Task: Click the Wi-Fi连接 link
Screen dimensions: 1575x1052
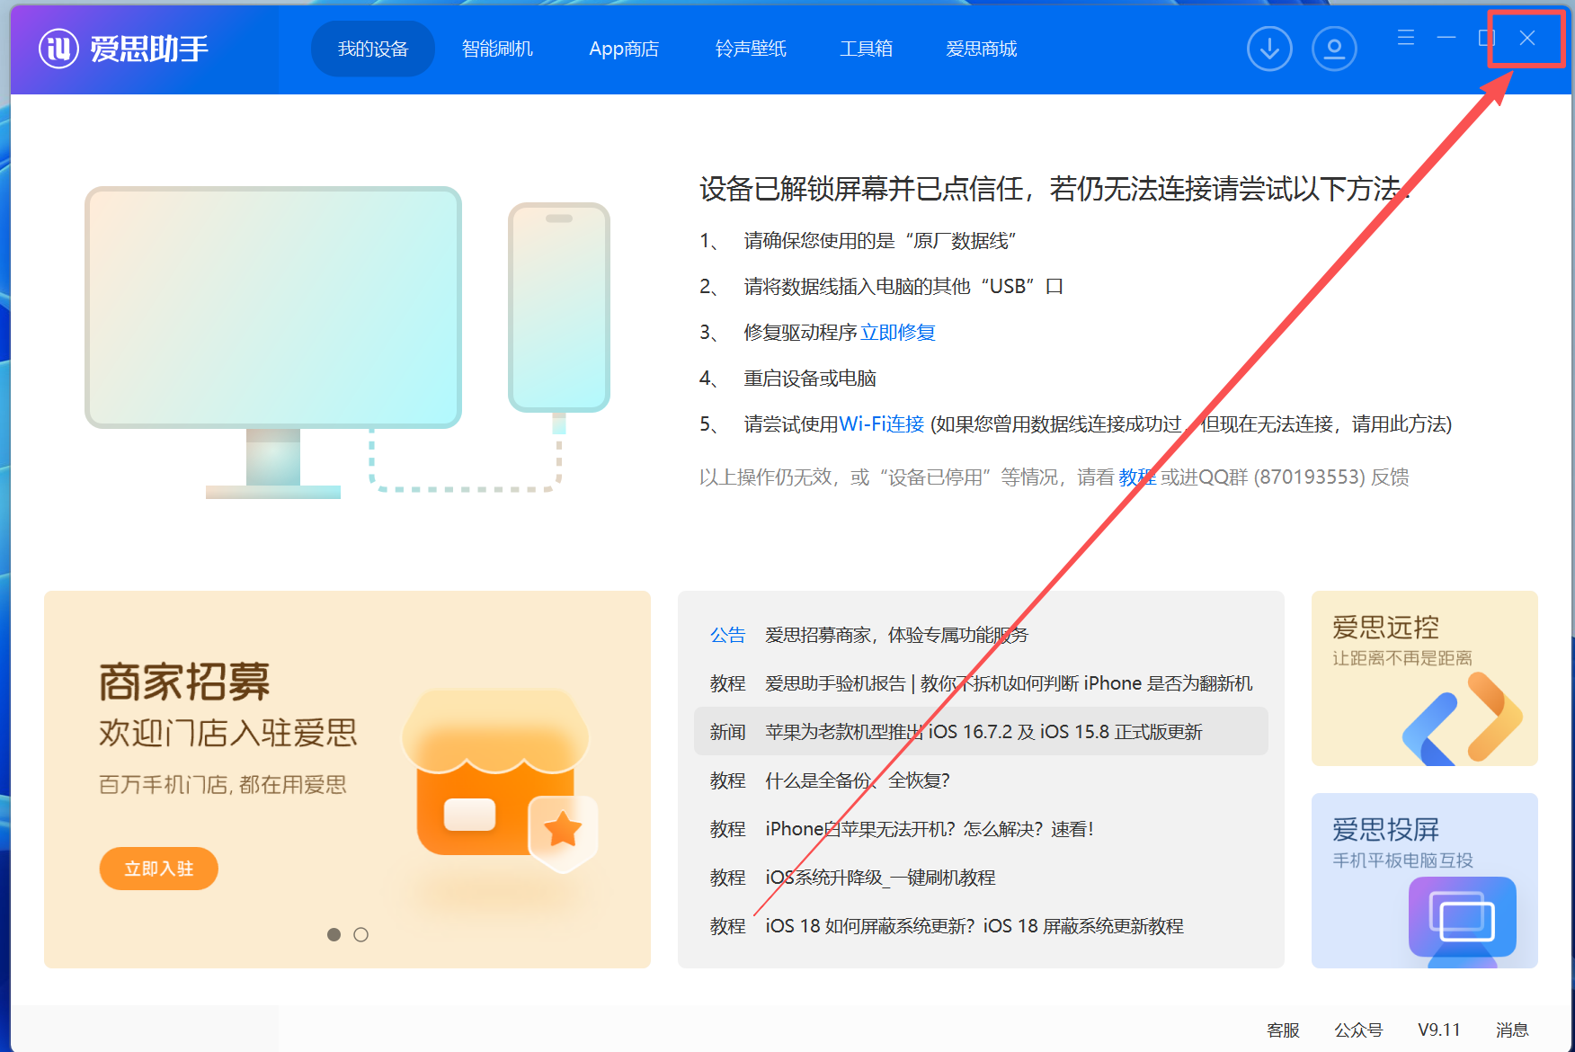Action: pos(881,424)
